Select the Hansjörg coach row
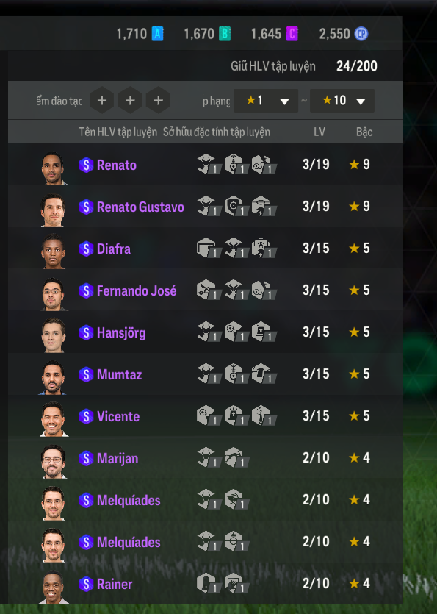This screenshot has width=437, height=614. click(x=206, y=332)
